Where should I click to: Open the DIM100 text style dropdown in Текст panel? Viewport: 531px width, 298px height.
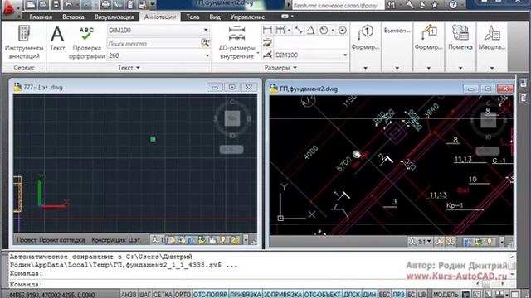pos(206,30)
